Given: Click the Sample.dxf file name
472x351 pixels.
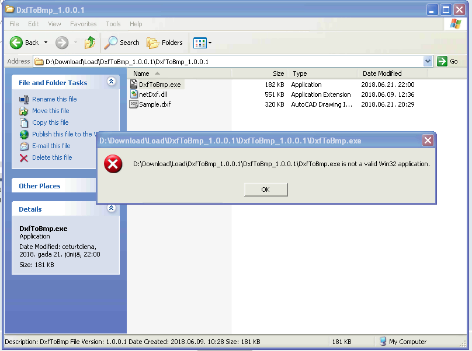Looking at the screenshot, I should point(155,104).
